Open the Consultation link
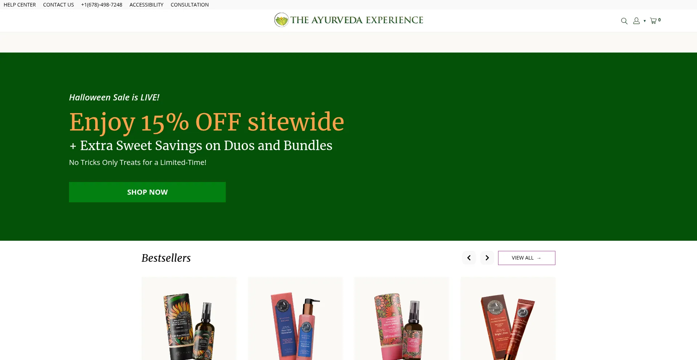 point(189,5)
